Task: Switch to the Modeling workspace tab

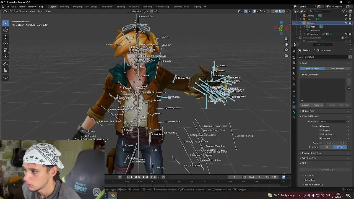Action: tap(64, 7)
